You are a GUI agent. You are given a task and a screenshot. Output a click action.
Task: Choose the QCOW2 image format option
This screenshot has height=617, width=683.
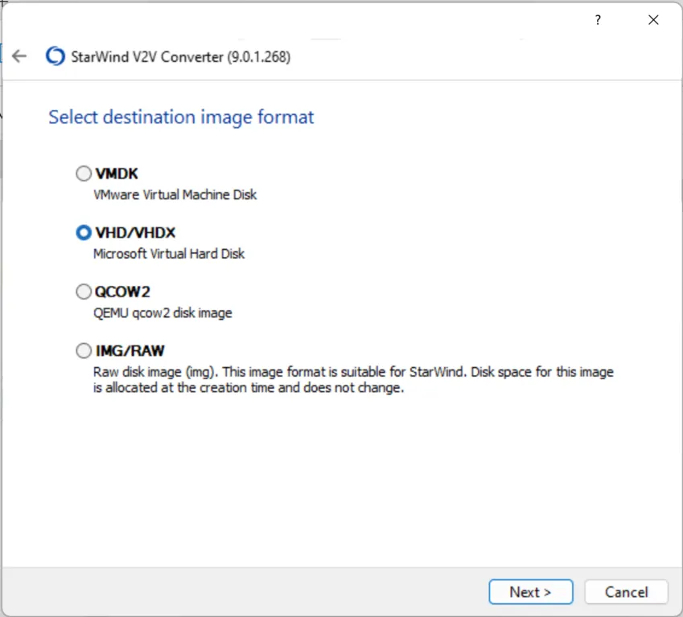pos(84,292)
